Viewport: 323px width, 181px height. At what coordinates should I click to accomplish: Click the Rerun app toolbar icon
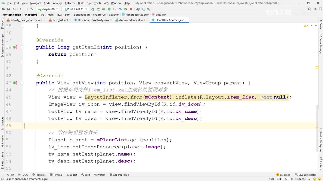[93, 9]
